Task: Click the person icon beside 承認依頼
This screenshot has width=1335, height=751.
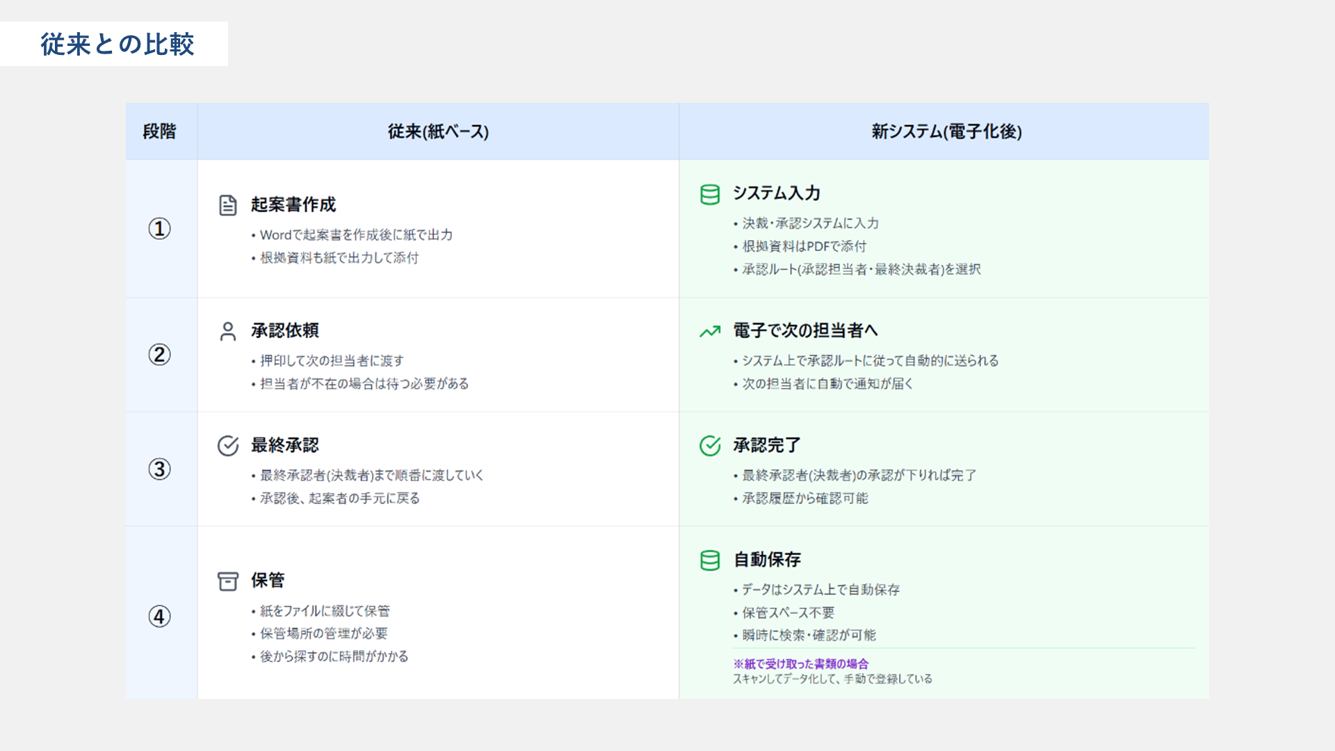Action: point(228,331)
